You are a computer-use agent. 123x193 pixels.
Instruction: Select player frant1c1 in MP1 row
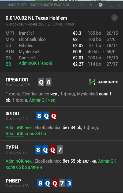pyautogui.click(x=27, y=33)
